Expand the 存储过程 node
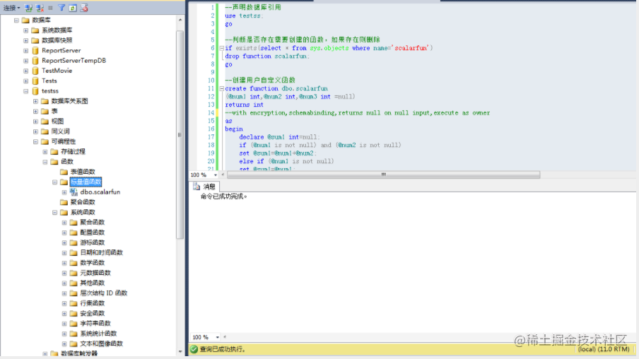 [45, 152]
